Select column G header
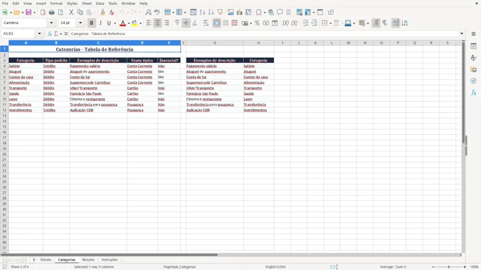 [215, 43]
